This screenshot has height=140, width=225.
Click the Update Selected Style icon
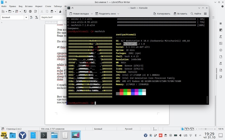(x=31, y=17)
